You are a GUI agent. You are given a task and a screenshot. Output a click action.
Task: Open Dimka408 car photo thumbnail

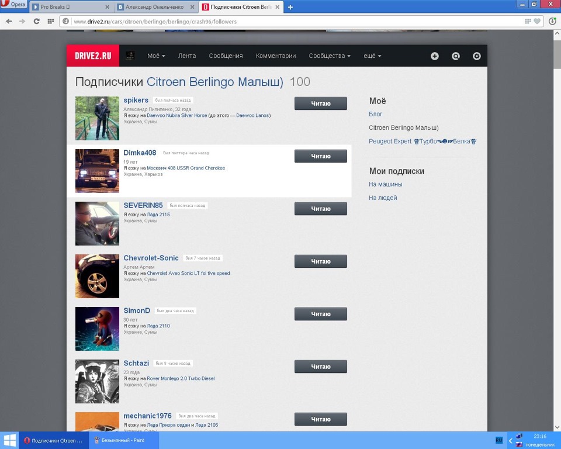coord(97,171)
